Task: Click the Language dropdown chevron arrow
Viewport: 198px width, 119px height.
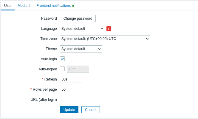Action: click(x=102, y=29)
